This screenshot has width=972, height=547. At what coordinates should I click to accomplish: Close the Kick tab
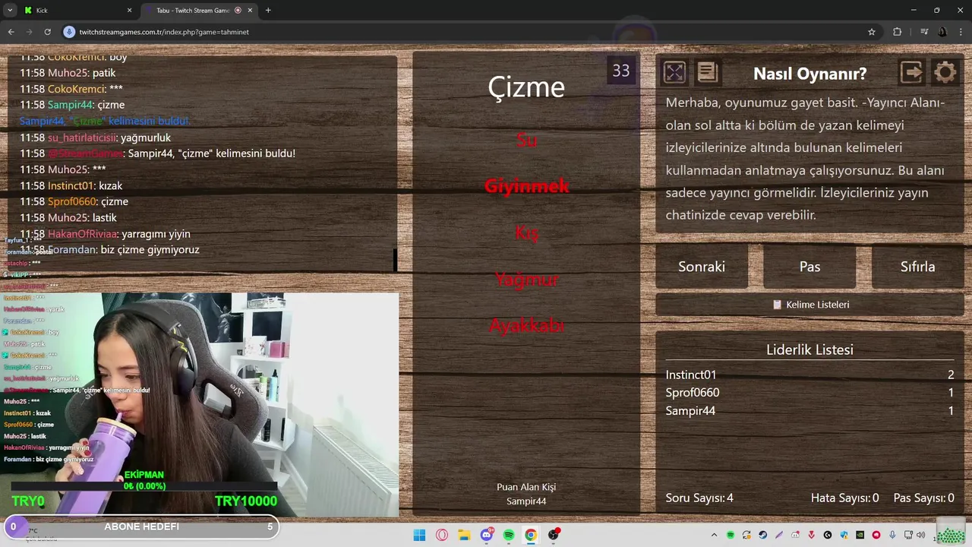[129, 11]
